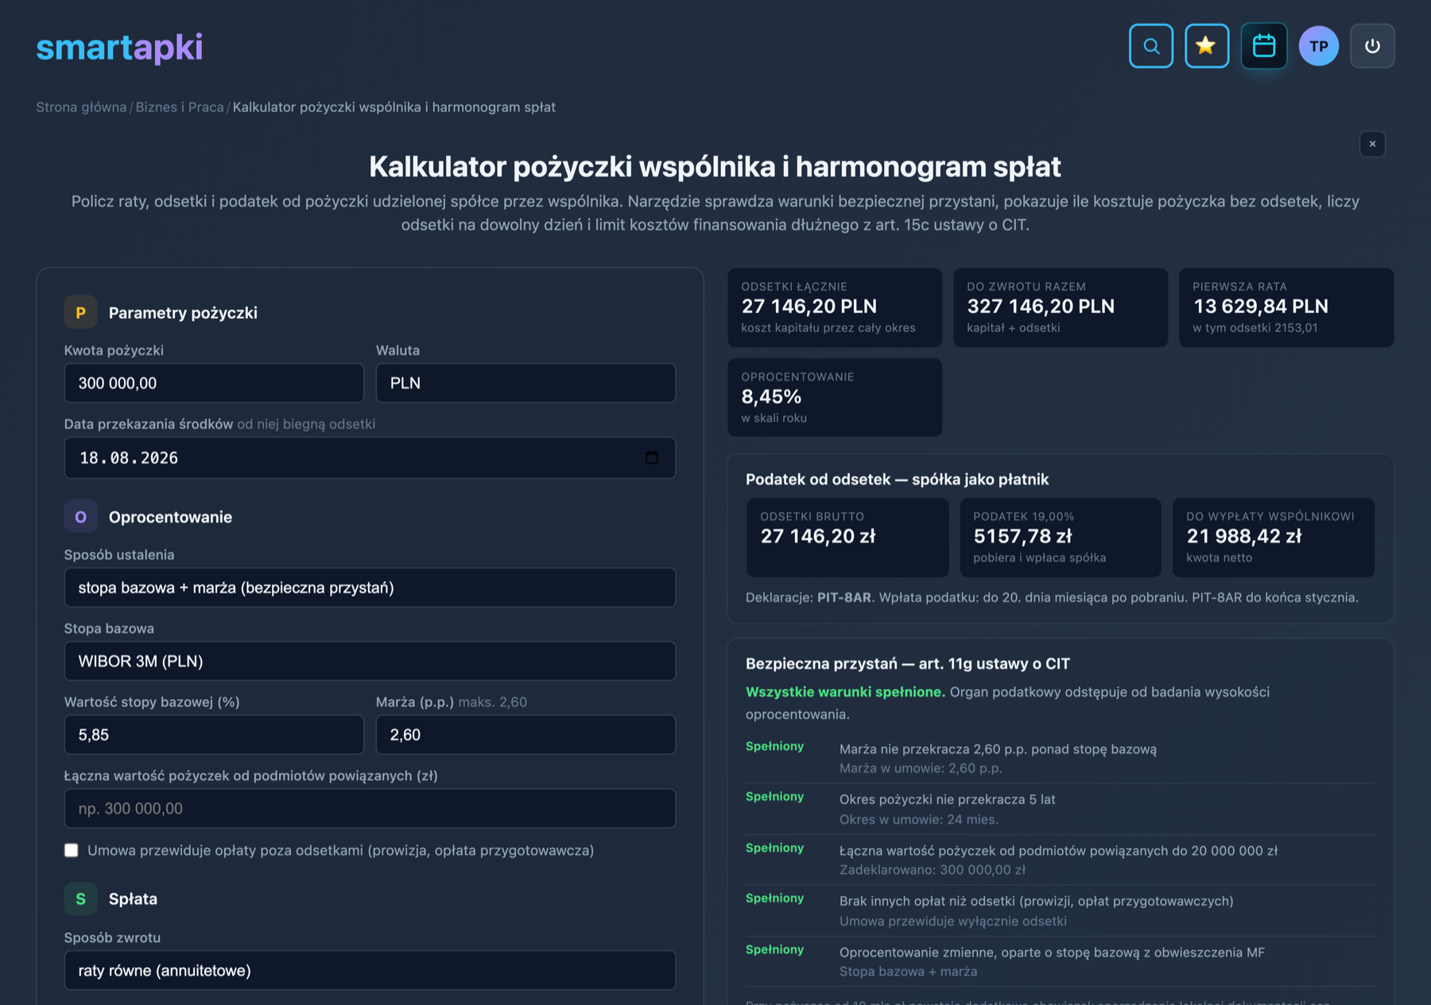The width and height of the screenshot is (1431, 1005).
Task: Click the P badge of Parametry pożyczki
Action: tap(80, 312)
